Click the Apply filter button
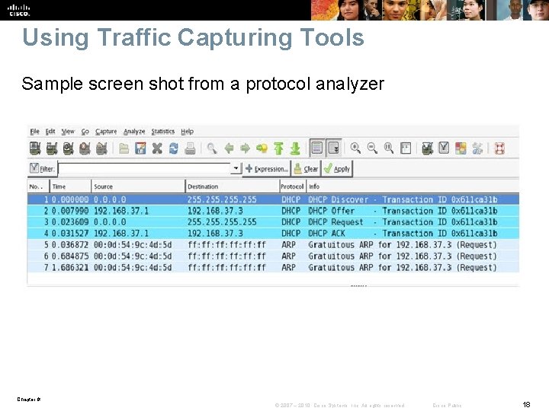Viewport: 549px width, 411px height. click(337, 169)
